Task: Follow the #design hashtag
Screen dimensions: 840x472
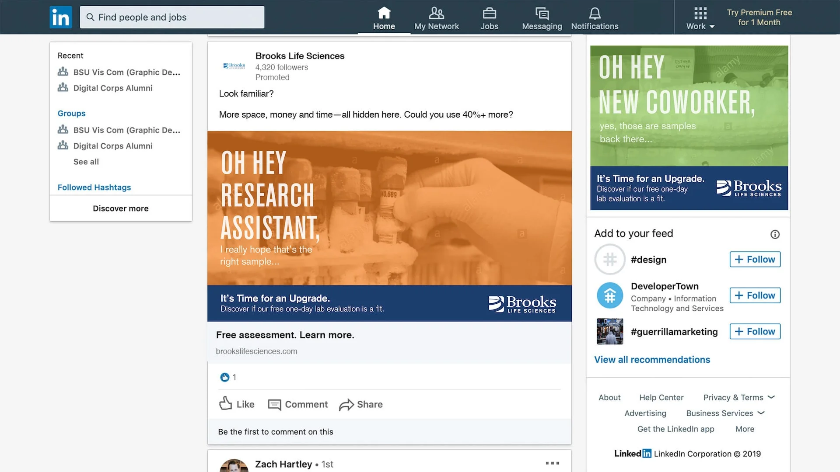Action: 755,259
